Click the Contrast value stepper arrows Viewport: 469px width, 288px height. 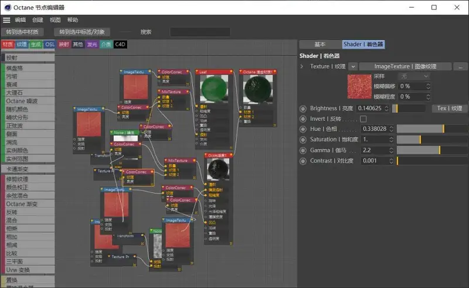pyautogui.click(x=391, y=161)
